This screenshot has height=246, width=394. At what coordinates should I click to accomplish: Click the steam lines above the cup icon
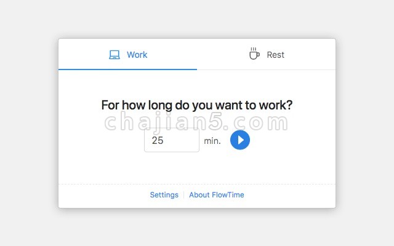[x=253, y=49]
